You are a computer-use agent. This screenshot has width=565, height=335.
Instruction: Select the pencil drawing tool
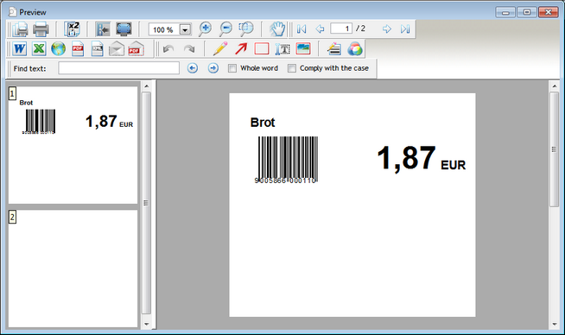click(x=219, y=48)
